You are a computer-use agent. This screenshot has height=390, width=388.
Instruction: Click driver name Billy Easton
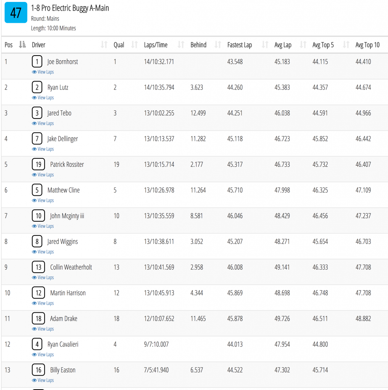tap(63, 370)
